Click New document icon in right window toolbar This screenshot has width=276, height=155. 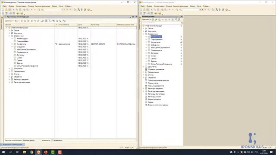tap(141, 9)
